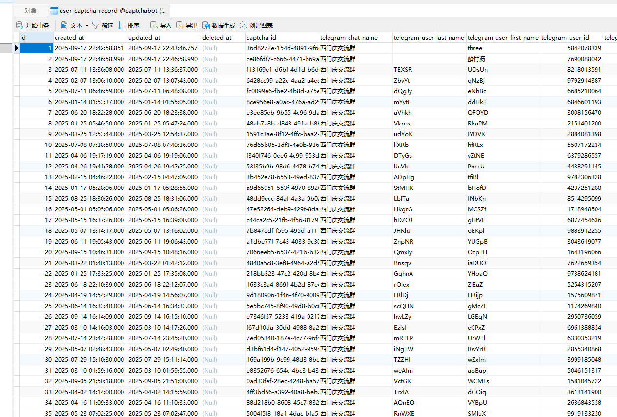The width and height of the screenshot is (617, 417).
Task: Click first name cell 'VYBpU'
Action: [503, 402]
